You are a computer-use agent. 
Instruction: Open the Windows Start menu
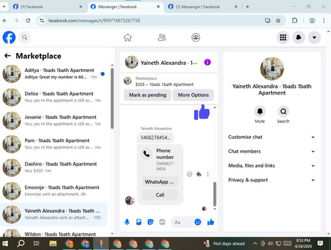5,243
